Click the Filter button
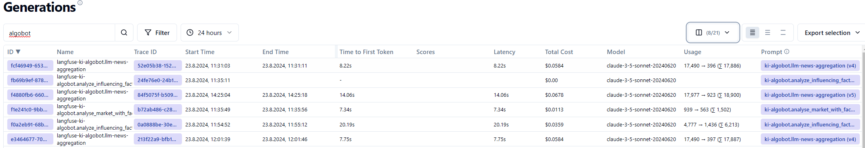 (x=157, y=33)
